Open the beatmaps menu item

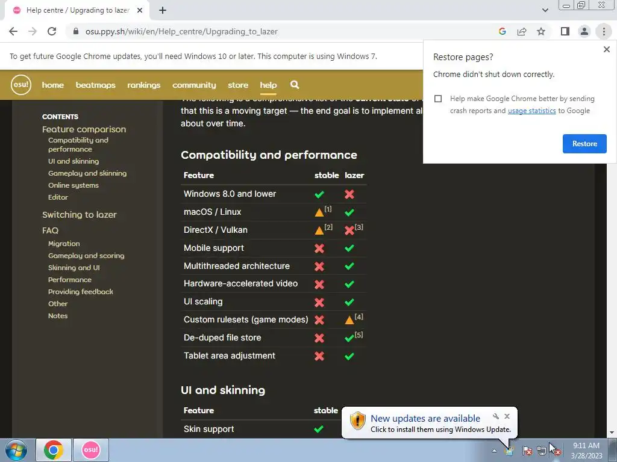tap(96, 85)
